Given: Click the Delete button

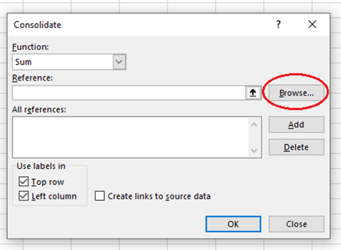Looking at the screenshot, I should 296,147.
